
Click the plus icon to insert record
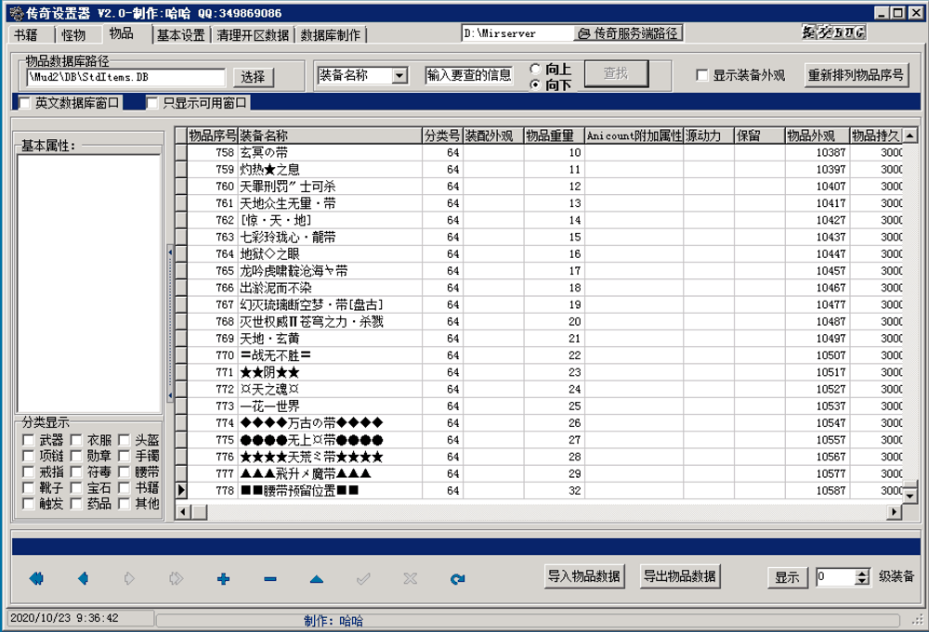(x=223, y=578)
